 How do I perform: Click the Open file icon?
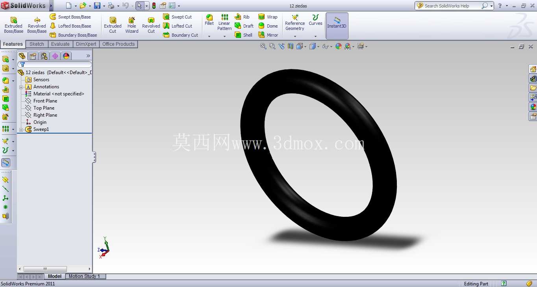pyautogui.click(x=83, y=6)
